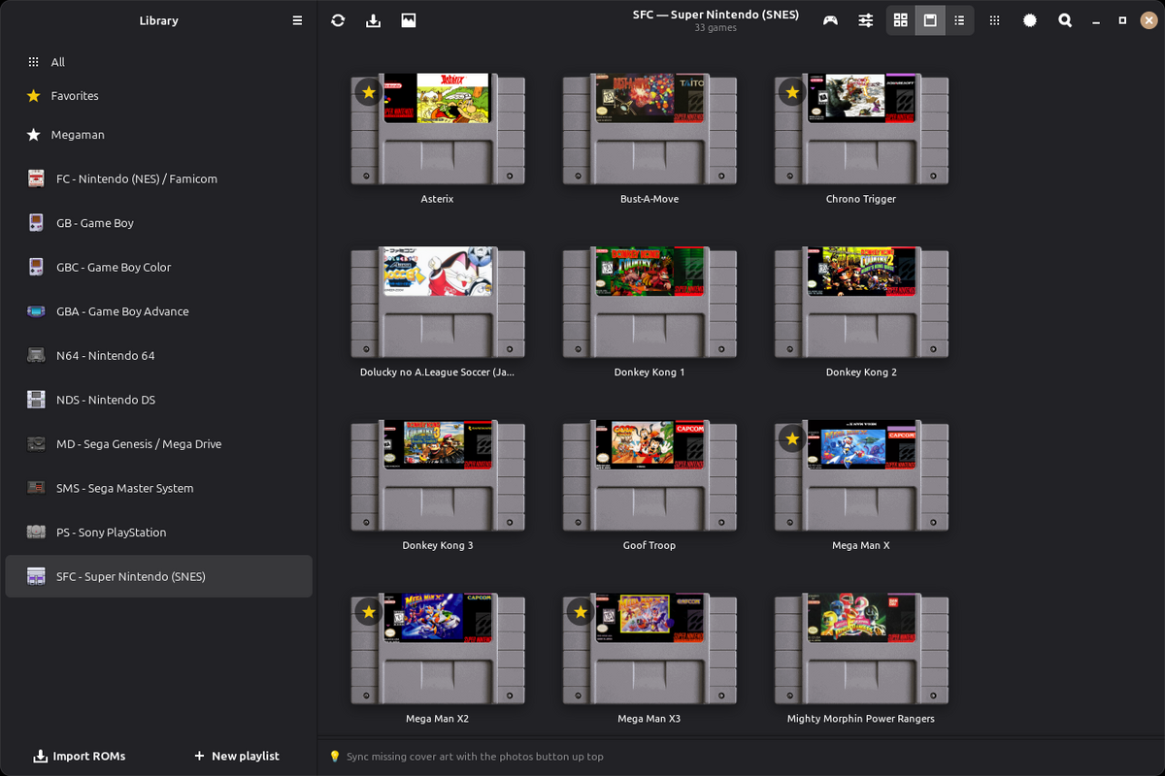Toggle favorite star on Mega Man X
Screen dimensions: 1165x776
click(x=792, y=439)
